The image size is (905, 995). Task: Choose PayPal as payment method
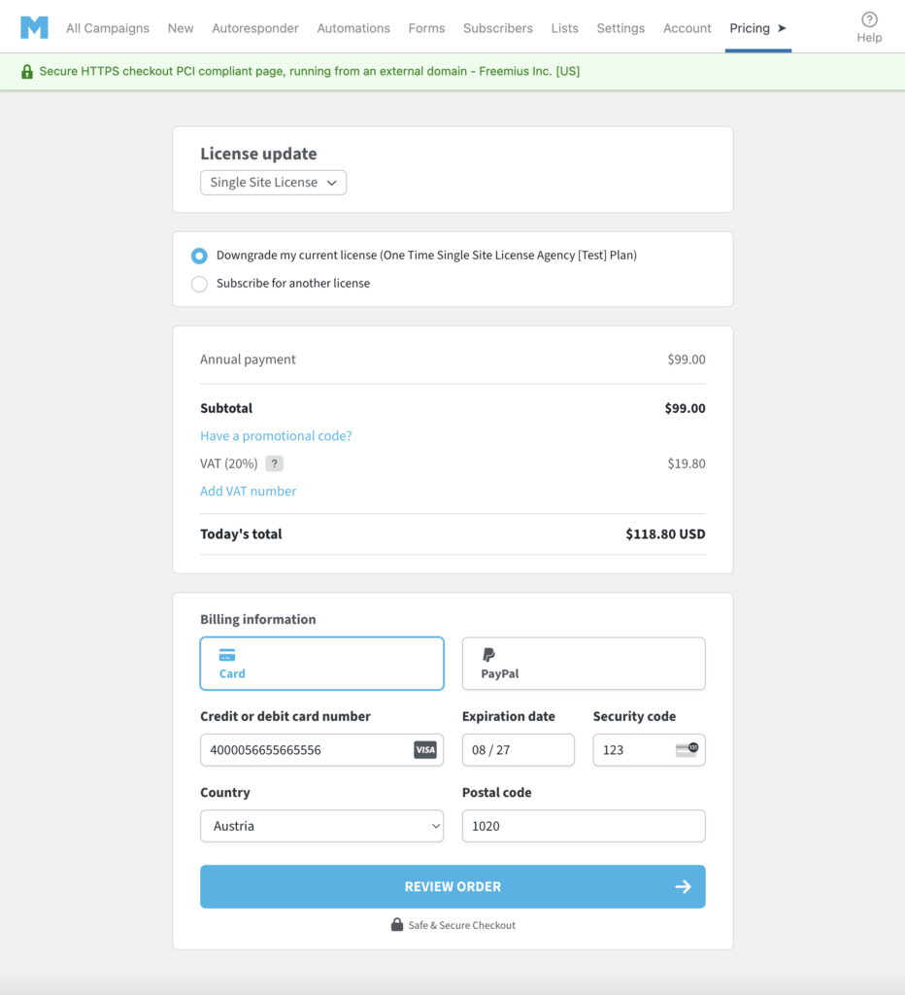(x=583, y=664)
